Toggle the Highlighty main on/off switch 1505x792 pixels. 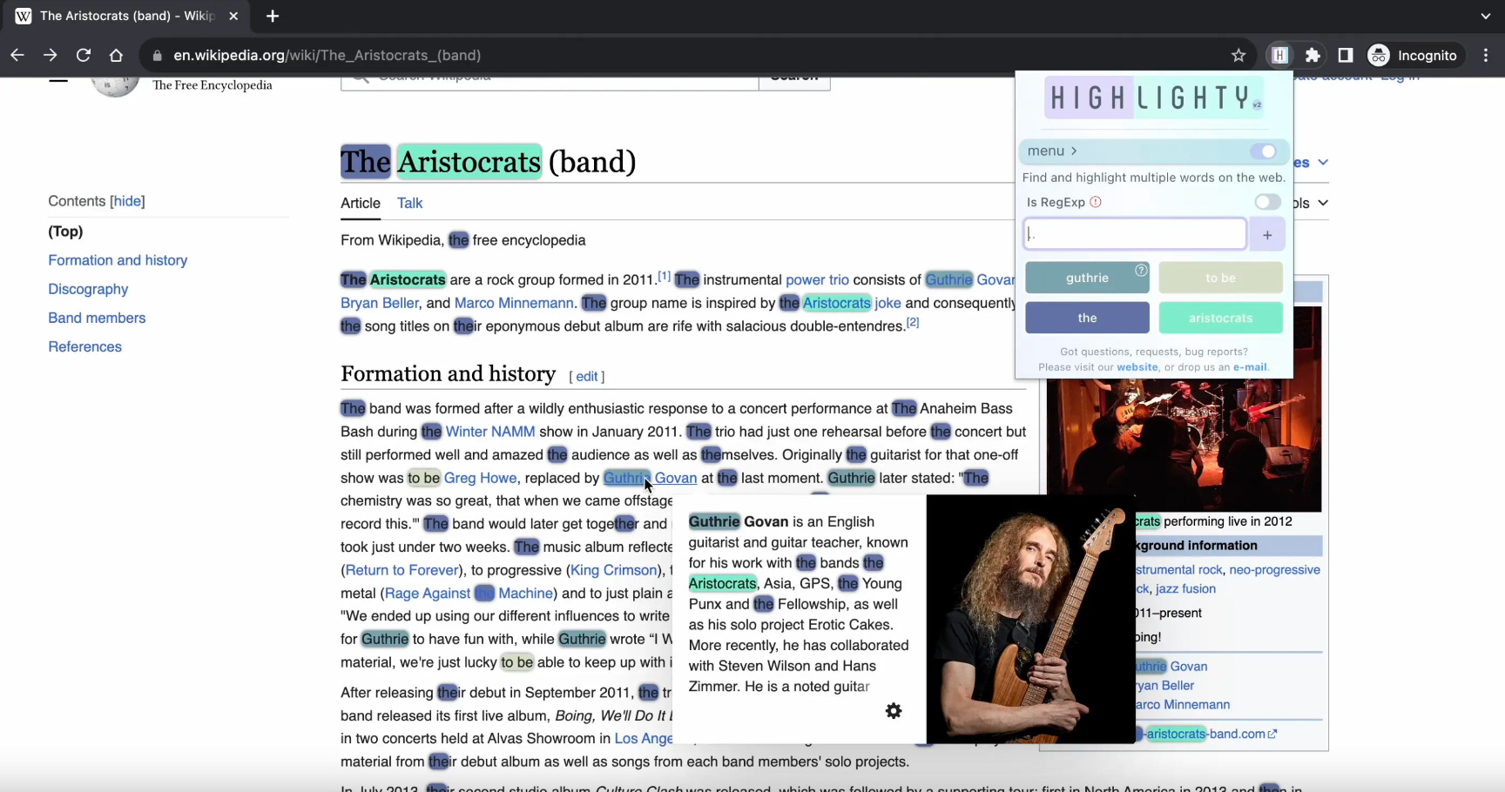coord(1264,151)
